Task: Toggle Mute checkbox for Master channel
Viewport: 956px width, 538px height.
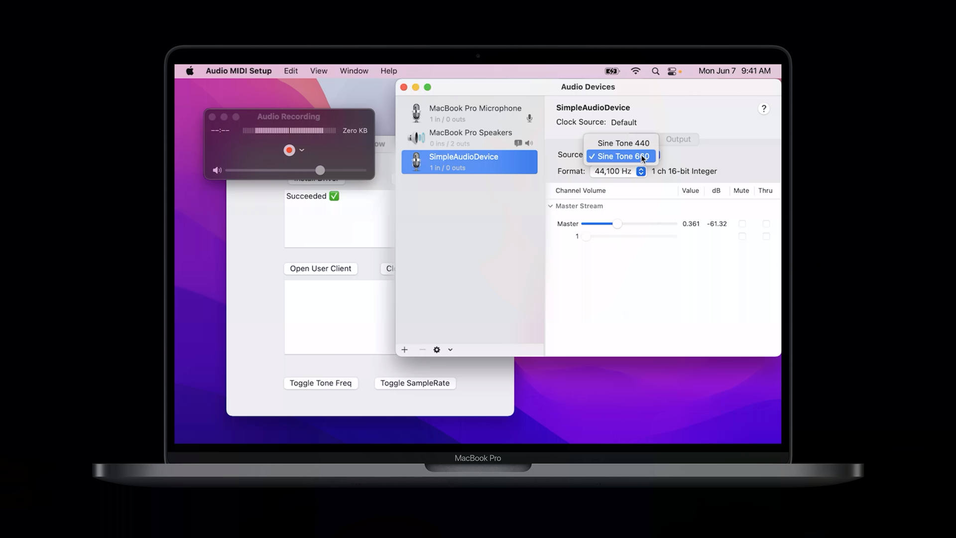Action: coord(742,224)
